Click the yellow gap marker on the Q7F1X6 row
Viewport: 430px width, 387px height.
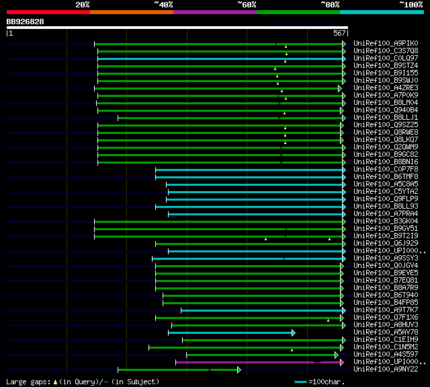click(328, 320)
